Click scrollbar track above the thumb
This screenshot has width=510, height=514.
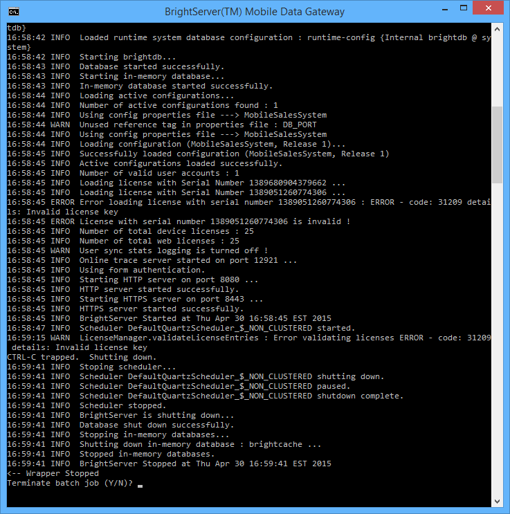(x=498, y=69)
